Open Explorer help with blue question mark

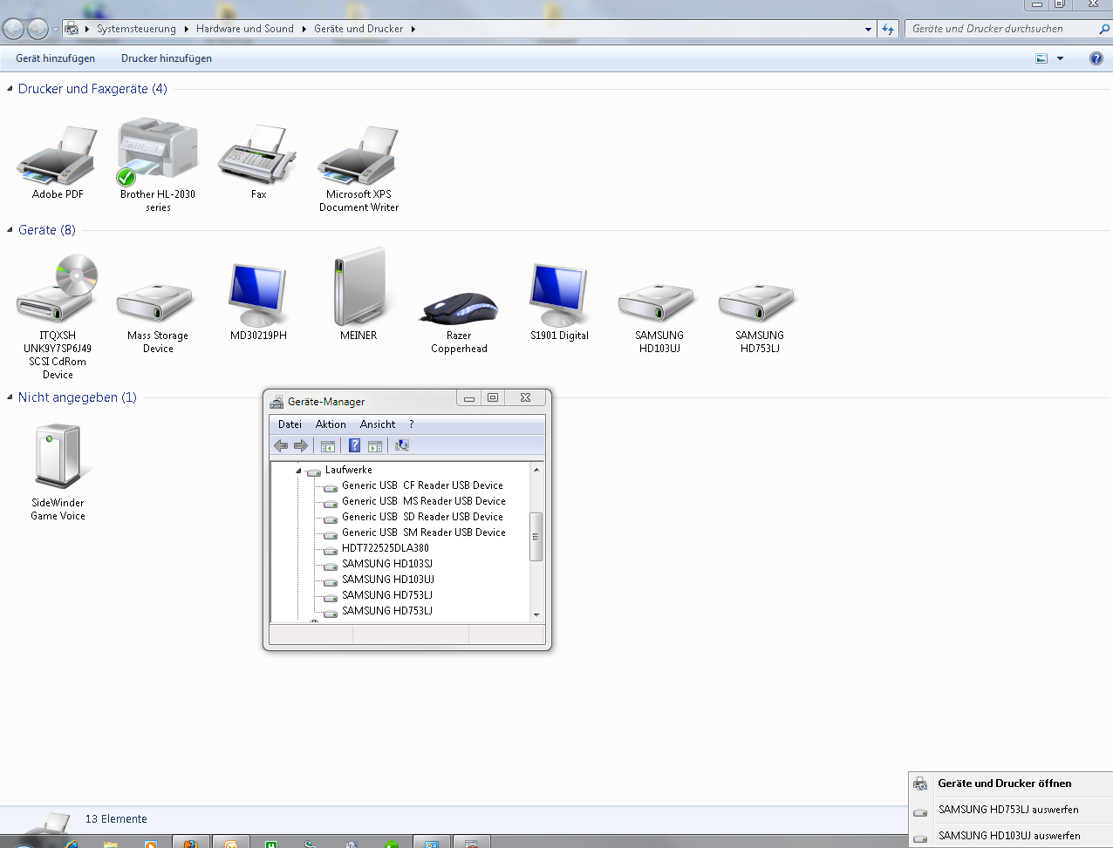pyautogui.click(x=1096, y=58)
